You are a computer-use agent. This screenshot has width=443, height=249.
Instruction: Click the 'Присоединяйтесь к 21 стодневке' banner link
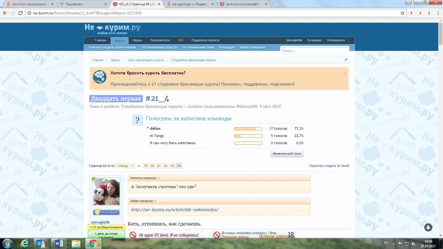pyautogui.click(x=202, y=84)
